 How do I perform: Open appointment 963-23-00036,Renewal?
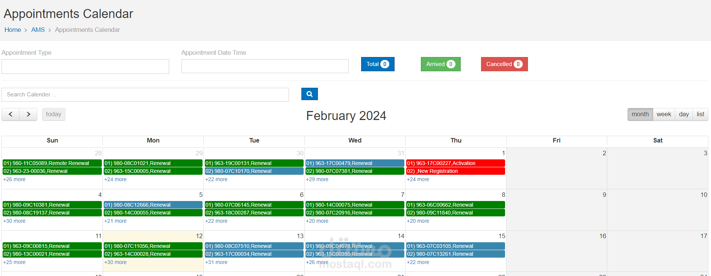point(52,171)
